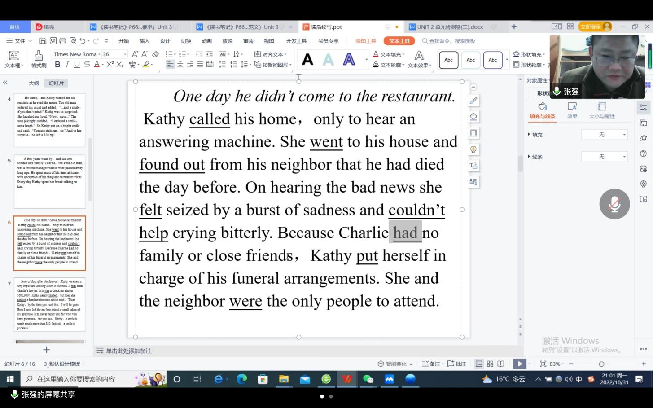Toggle bold formatting
The height and width of the screenshot is (408, 653).
57,65
